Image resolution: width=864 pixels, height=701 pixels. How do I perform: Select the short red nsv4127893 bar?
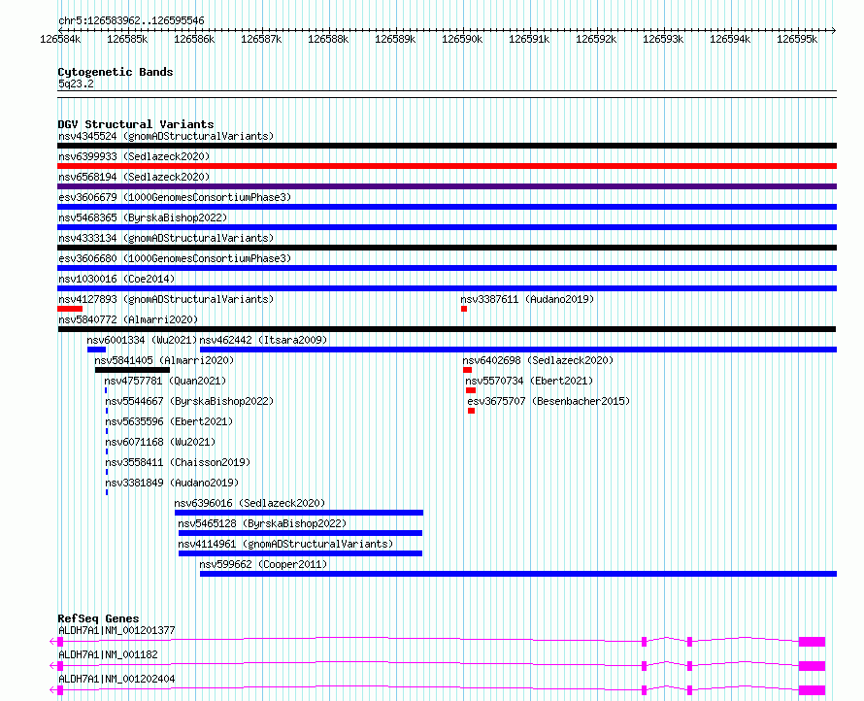[x=70, y=309]
